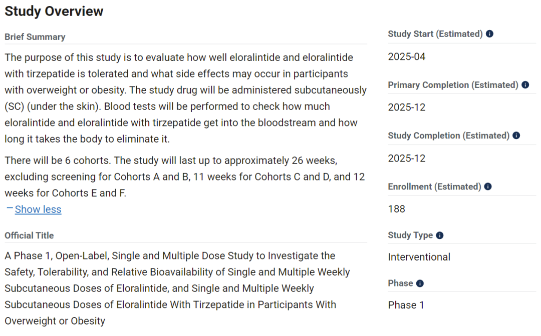The image size is (541, 336).
Task: Open the Enrollment (Estimated) info tooltip icon
Action: 488,186
